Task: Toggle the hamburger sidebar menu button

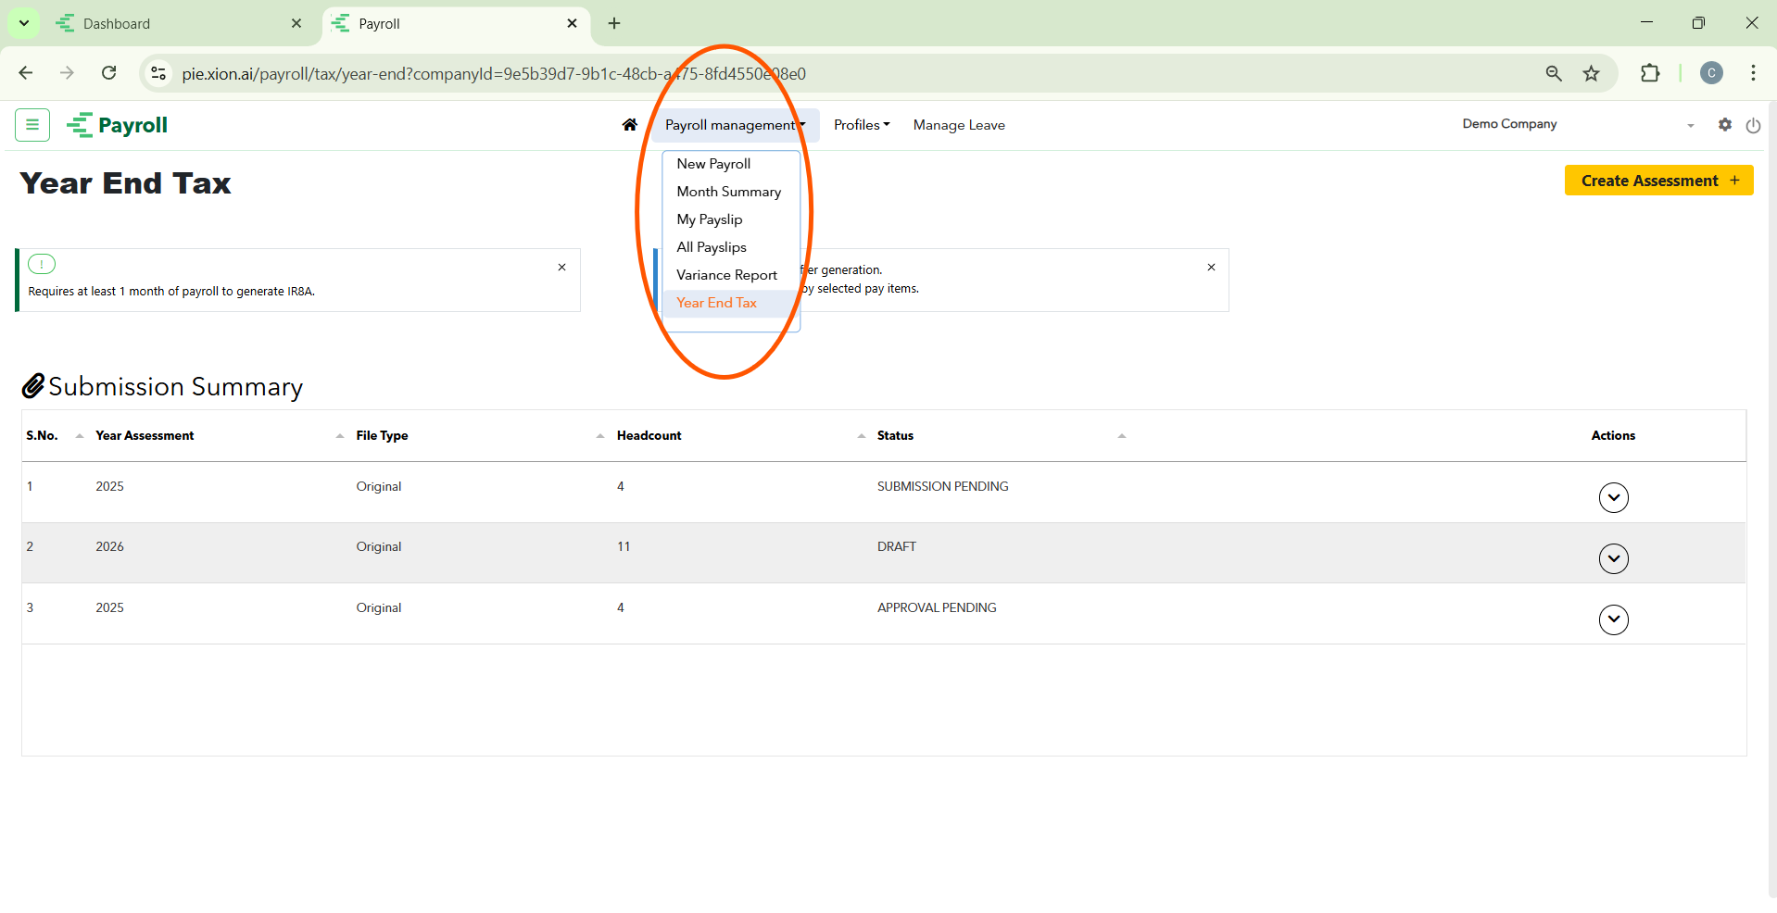Action: point(32,125)
